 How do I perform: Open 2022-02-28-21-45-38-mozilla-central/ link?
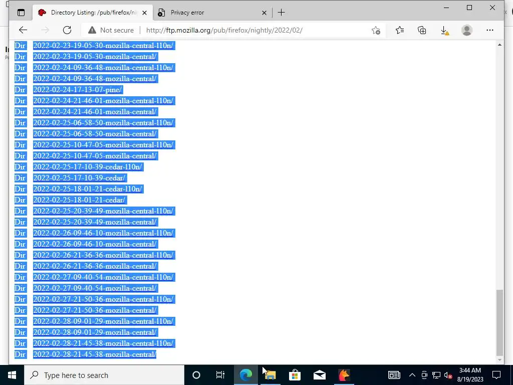95,354
